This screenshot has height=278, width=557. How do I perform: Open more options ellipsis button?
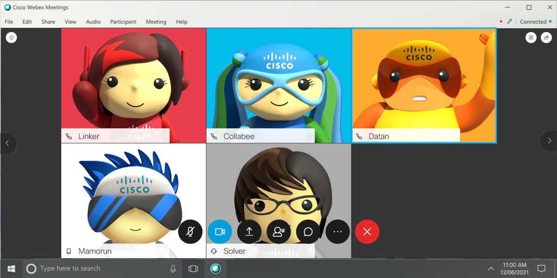pos(337,232)
